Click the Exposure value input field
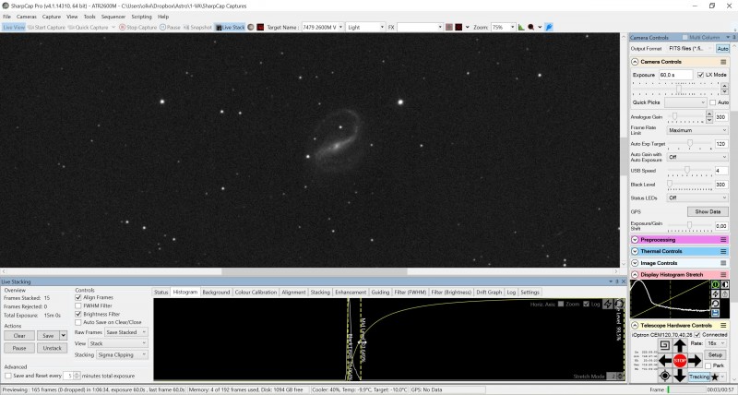Image resolution: width=738 pixels, height=395 pixels. click(x=675, y=75)
